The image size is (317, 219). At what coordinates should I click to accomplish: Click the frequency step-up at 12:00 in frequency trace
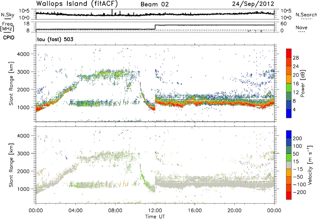[x=155, y=27]
